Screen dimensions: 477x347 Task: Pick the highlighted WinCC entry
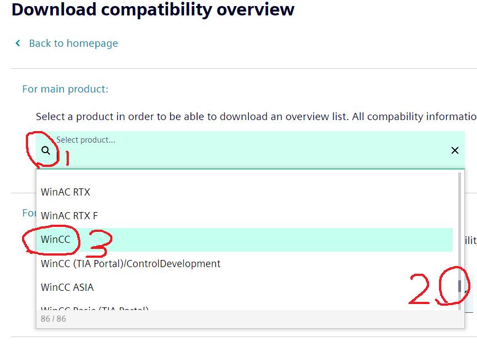55,240
